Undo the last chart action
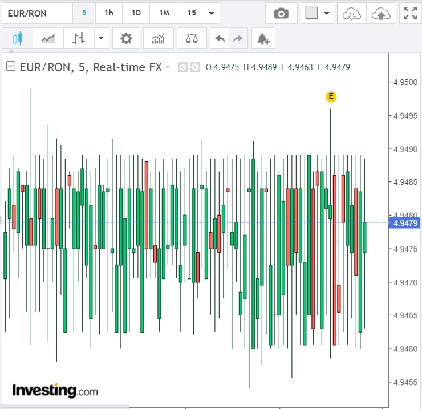Image resolution: width=422 pixels, height=409 pixels. click(x=220, y=39)
